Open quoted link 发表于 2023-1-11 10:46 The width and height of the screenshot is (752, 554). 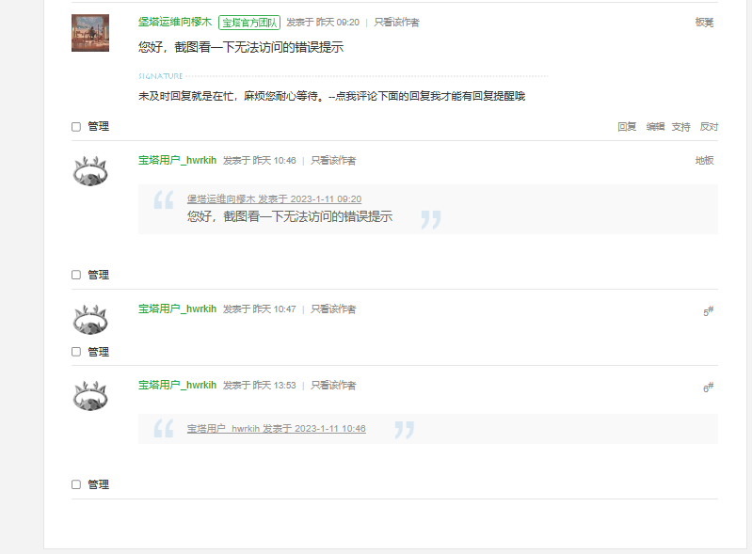[x=277, y=429]
